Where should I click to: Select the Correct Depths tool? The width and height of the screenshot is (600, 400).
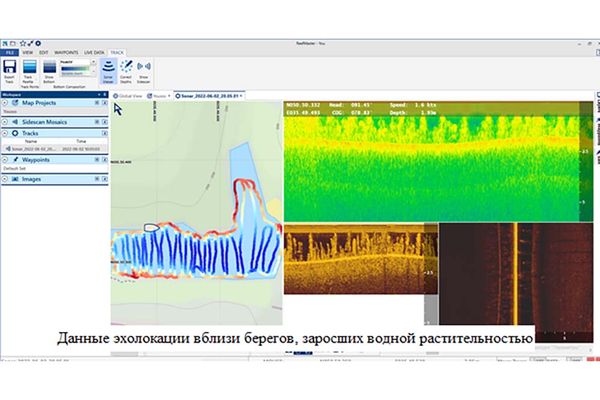[126, 67]
